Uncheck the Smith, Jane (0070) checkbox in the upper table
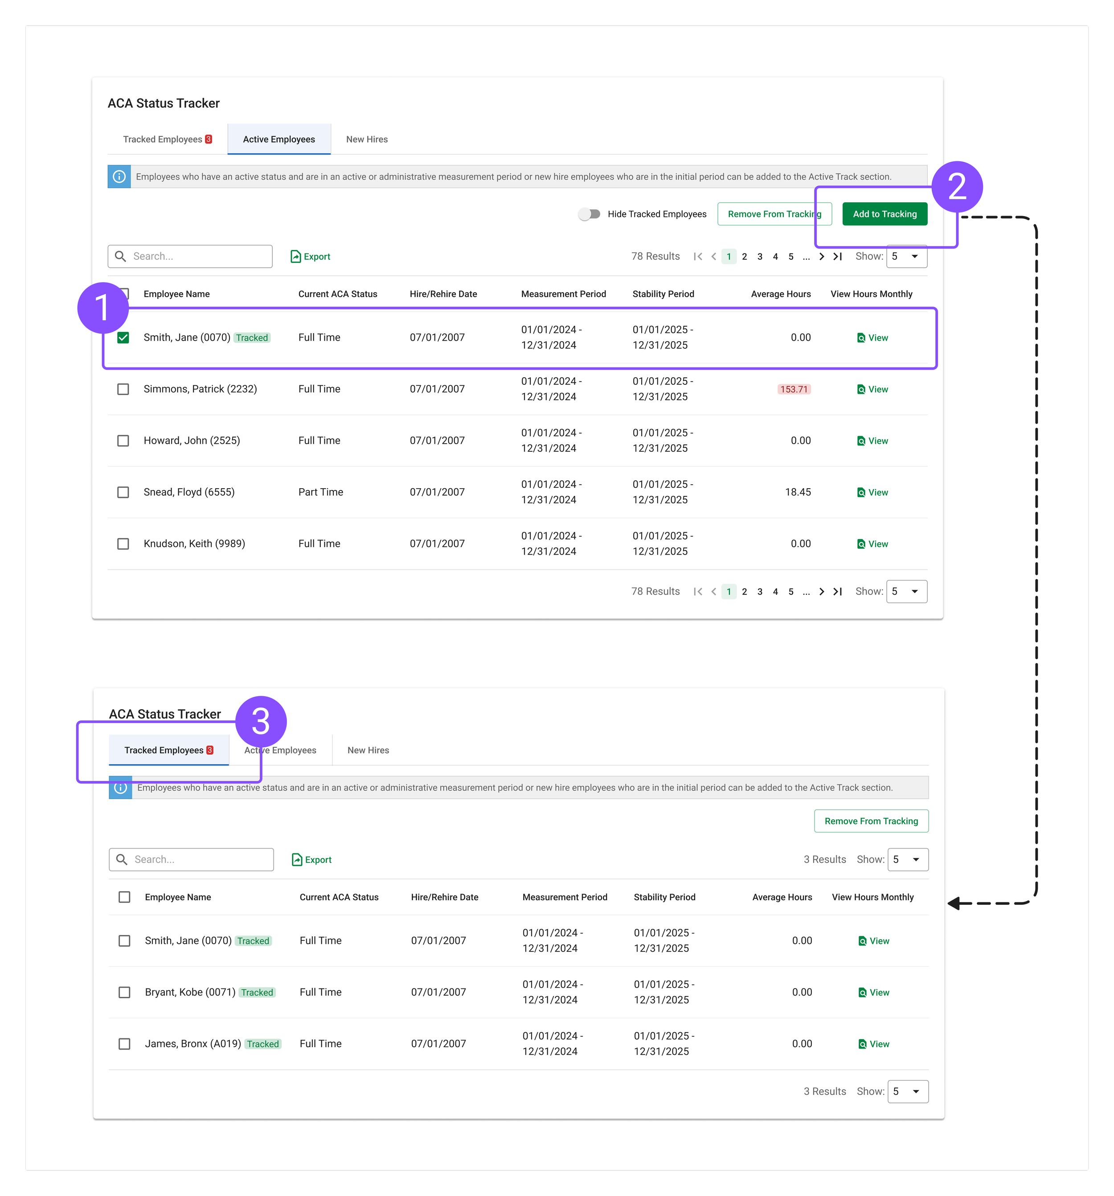This screenshot has height=1196, width=1114. [x=123, y=338]
